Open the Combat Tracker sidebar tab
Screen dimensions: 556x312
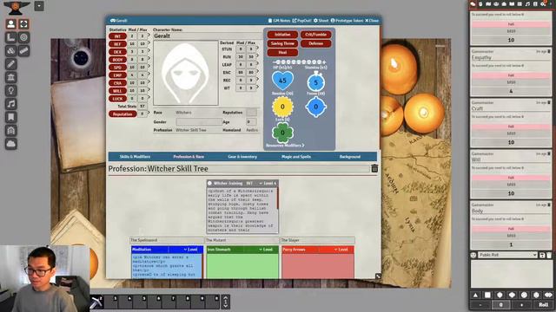click(480, 3)
